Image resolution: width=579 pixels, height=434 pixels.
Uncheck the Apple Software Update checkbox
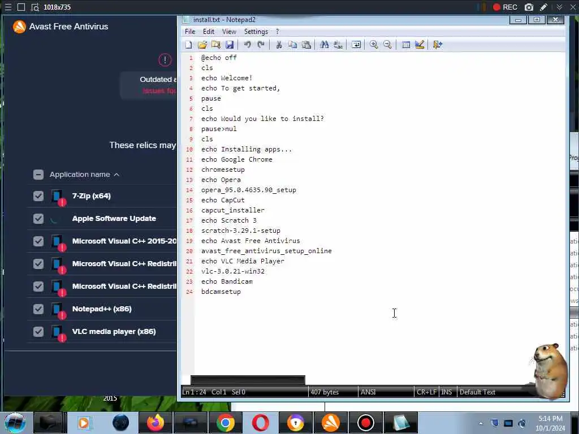[x=38, y=219]
